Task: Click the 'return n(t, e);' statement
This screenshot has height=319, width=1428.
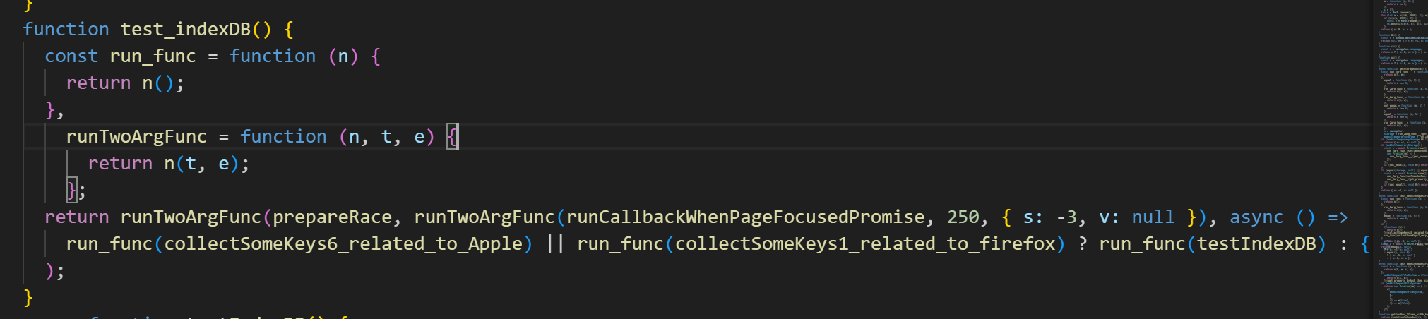Action: (169, 164)
